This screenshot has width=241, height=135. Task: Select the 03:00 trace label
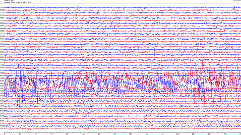[x=2, y=23]
